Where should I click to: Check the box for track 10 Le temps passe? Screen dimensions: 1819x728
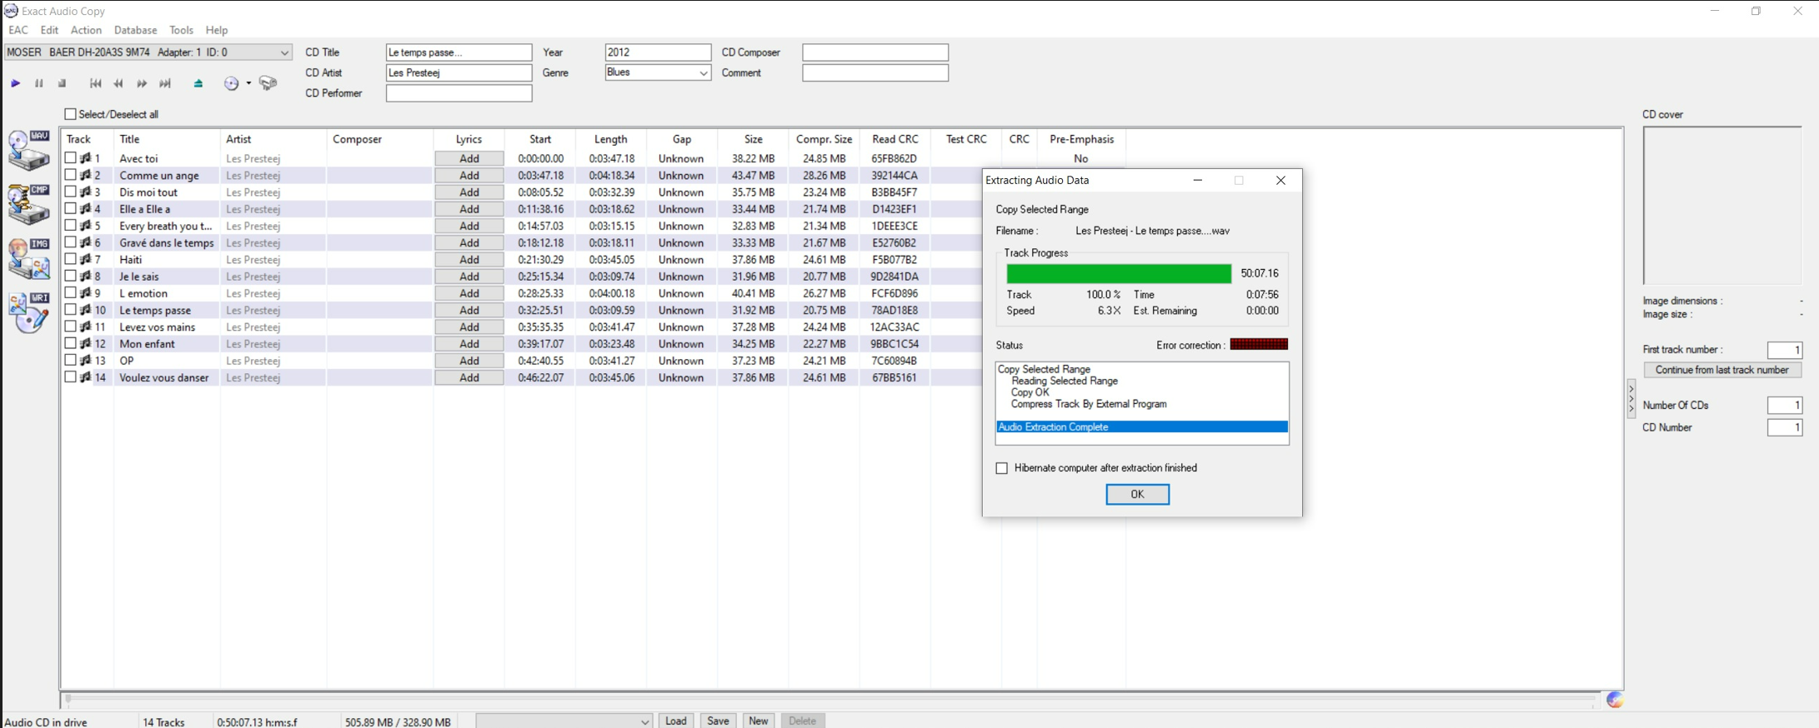tap(70, 310)
